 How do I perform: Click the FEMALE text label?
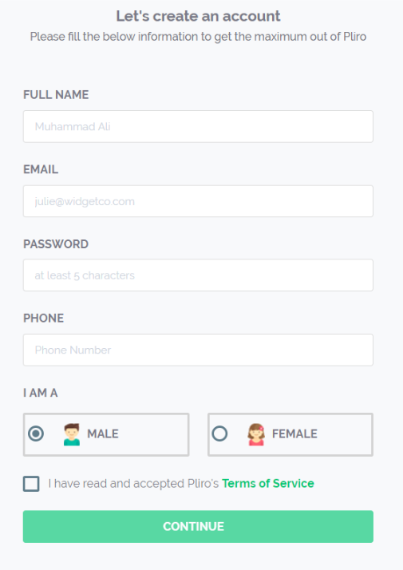[x=294, y=433]
